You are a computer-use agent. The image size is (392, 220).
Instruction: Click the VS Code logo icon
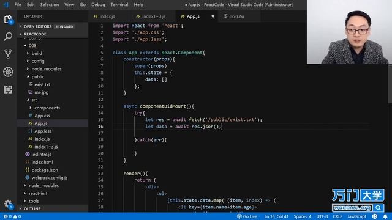pyautogui.click(x=6, y=4)
